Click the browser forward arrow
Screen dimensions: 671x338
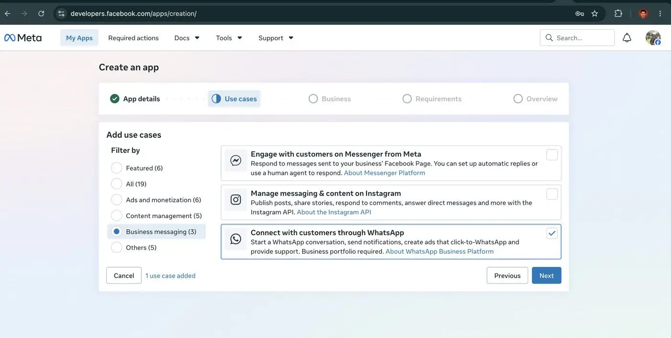(x=24, y=13)
